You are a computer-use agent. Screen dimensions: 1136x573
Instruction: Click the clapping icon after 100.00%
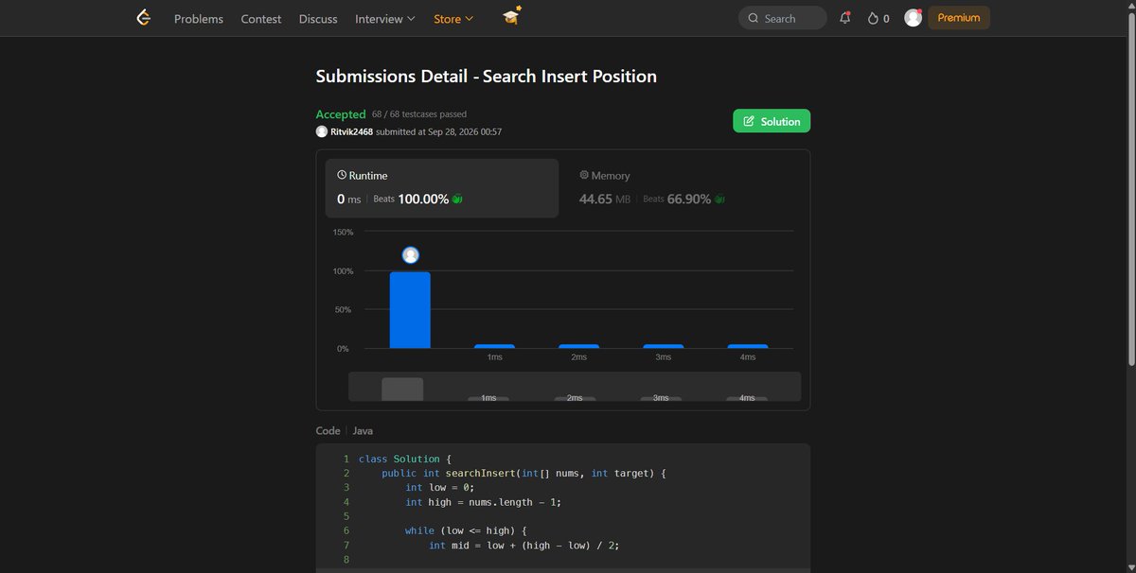point(457,200)
